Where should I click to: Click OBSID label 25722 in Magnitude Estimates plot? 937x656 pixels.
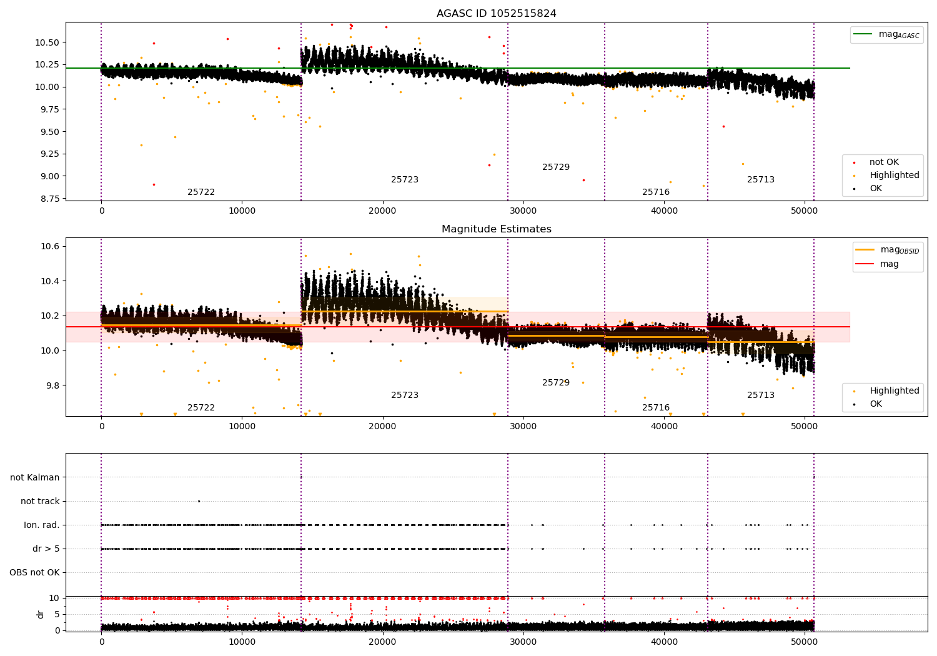tap(201, 408)
